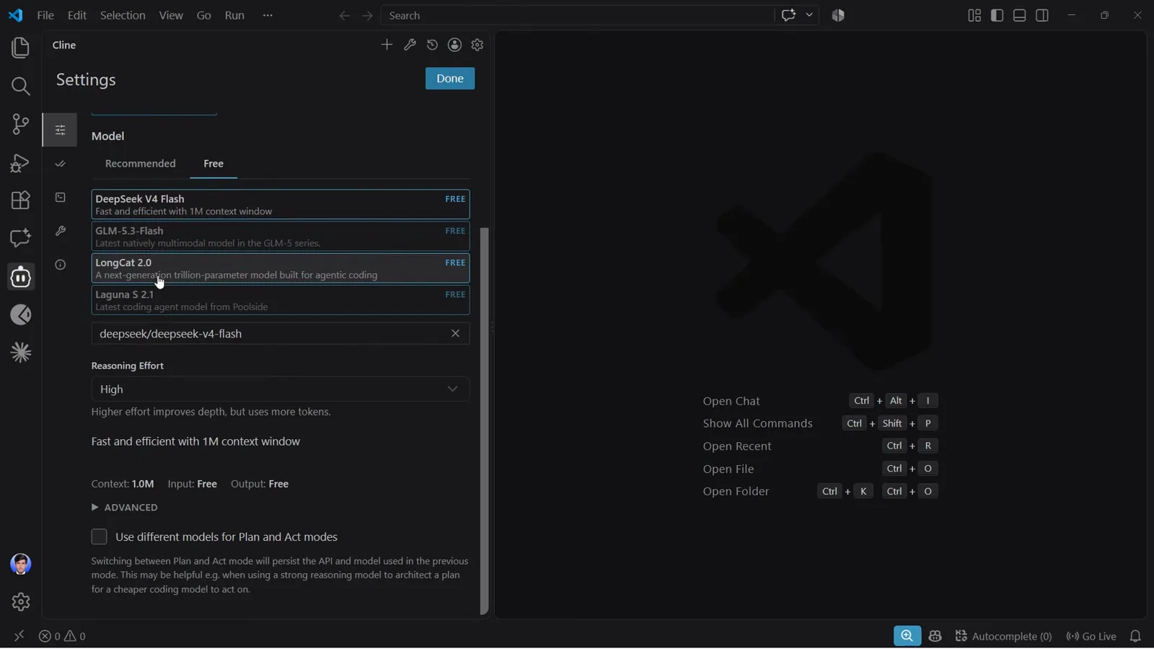Screen dimensions: 1154x649
Task: Open the About info settings section
Action: (61, 265)
